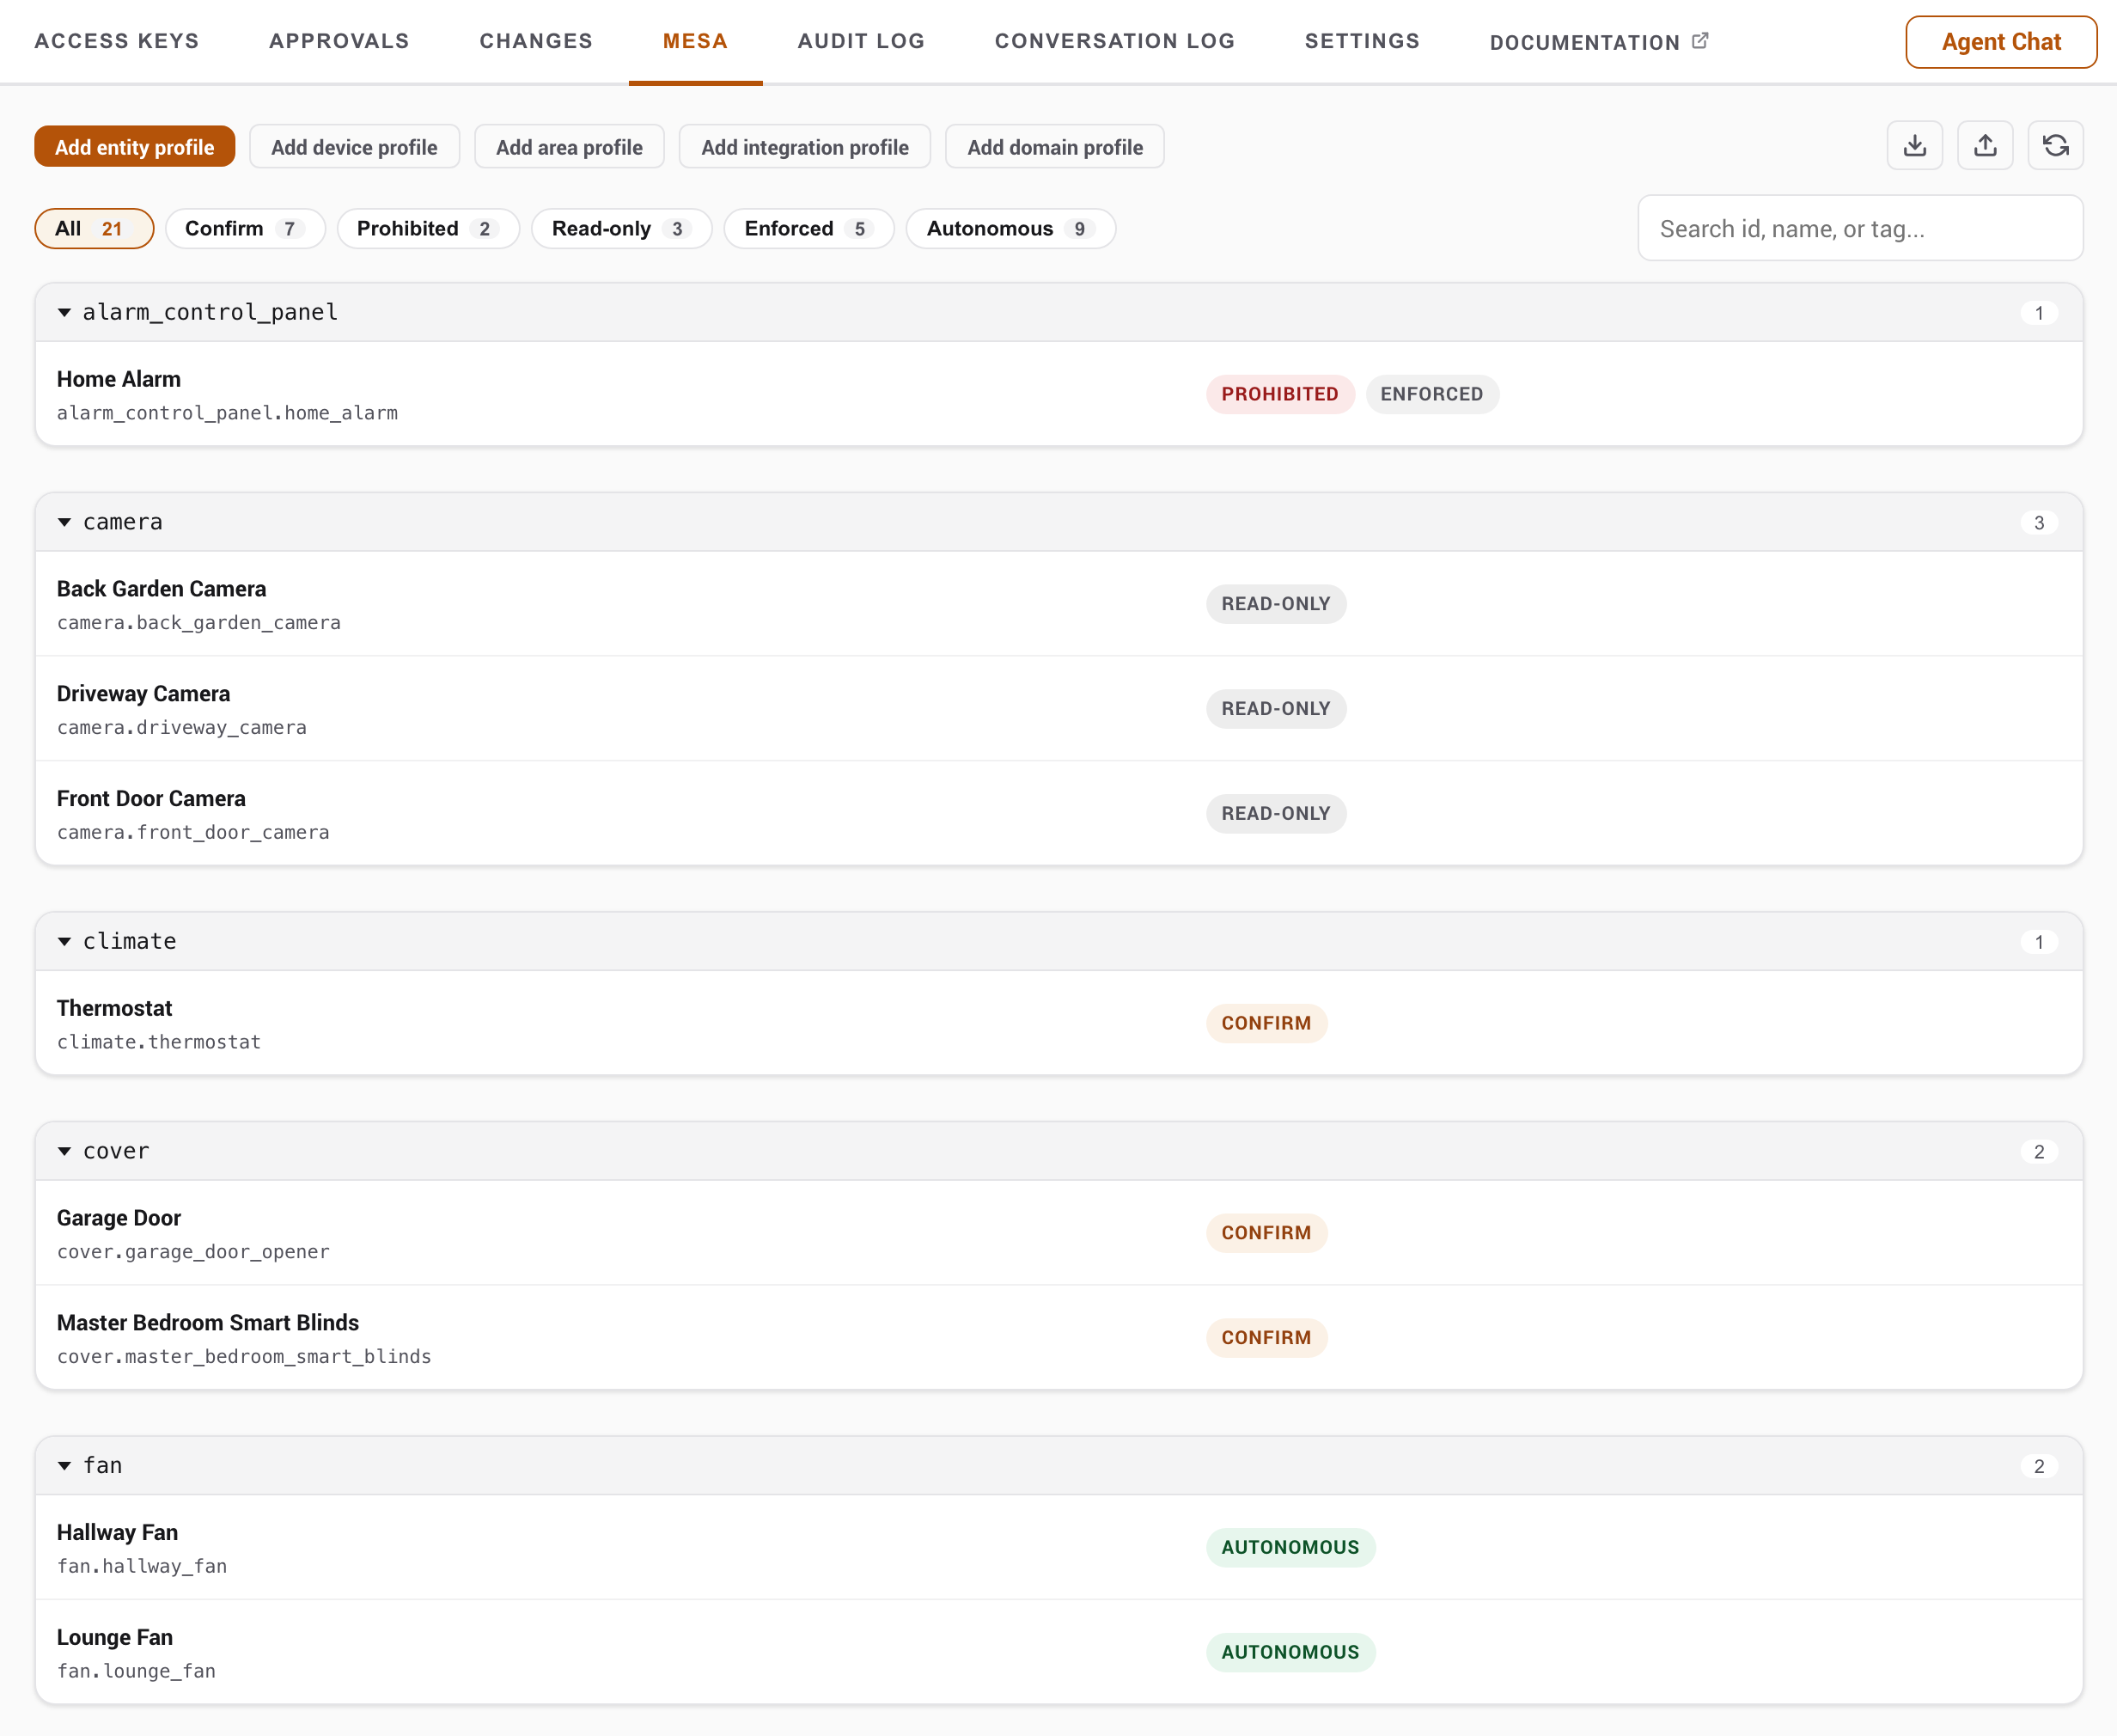Viewport: 2117px width, 1736px height.
Task: Click Add area profile button
Action: pos(569,146)
